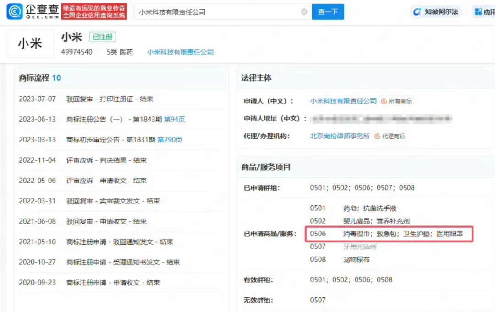Click the 小米 trademark logo thumbnail
Viewport: 495px width, 312px height.
click(x=30, y=43)
